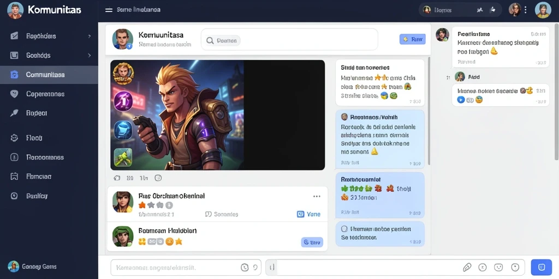
Task: Open three-dot menu on Rar Obrohnan post
Action: [x=317, y=196]
